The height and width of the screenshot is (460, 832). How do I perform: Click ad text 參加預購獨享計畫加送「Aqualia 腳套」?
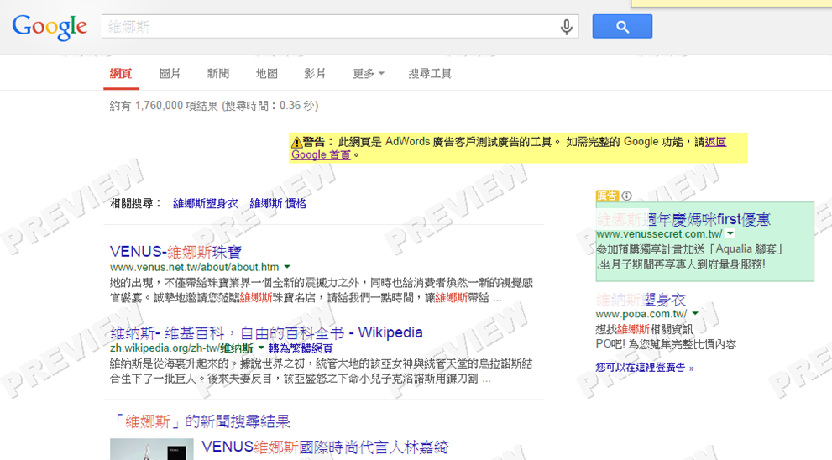tap(690, 249)
